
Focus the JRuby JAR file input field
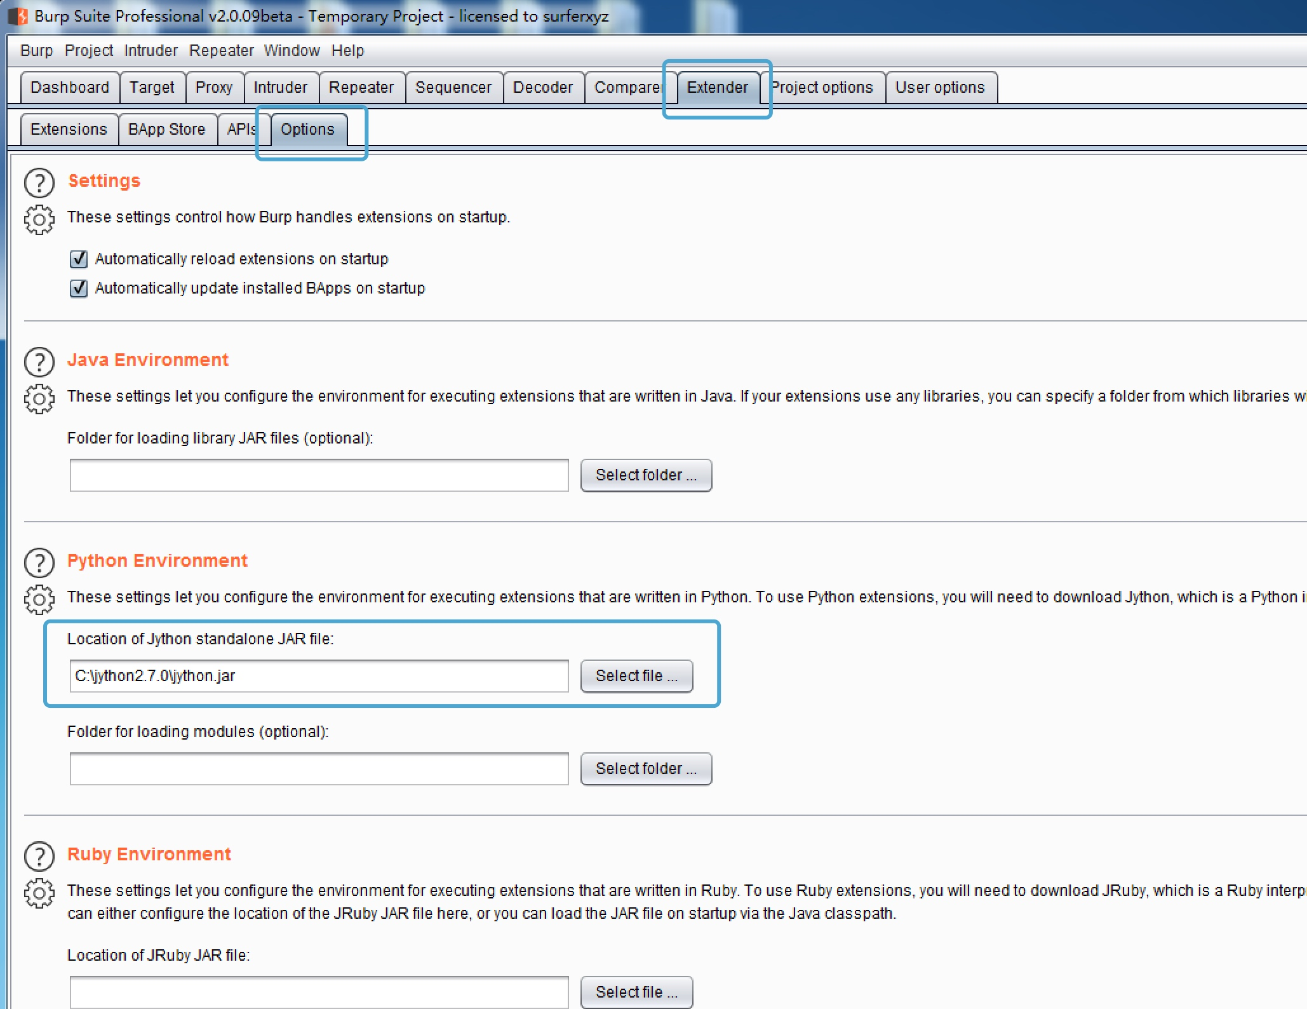coord(319,992)
